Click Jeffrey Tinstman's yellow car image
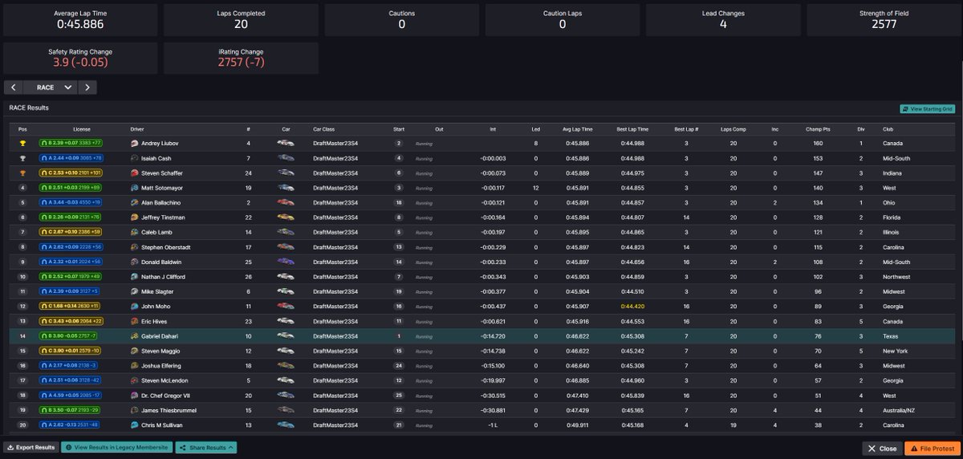 point(286,217)
